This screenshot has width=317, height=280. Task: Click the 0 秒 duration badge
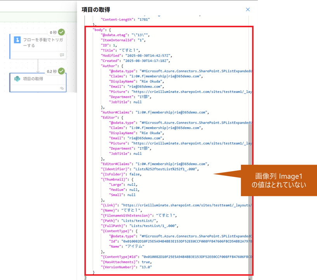53,33
